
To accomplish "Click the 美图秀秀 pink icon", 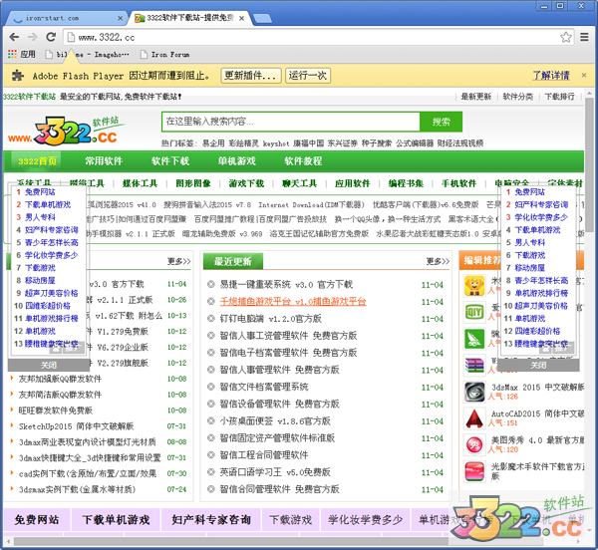I will coord(474,444).
